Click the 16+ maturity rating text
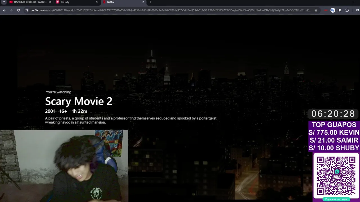 (x=63, y=111)
